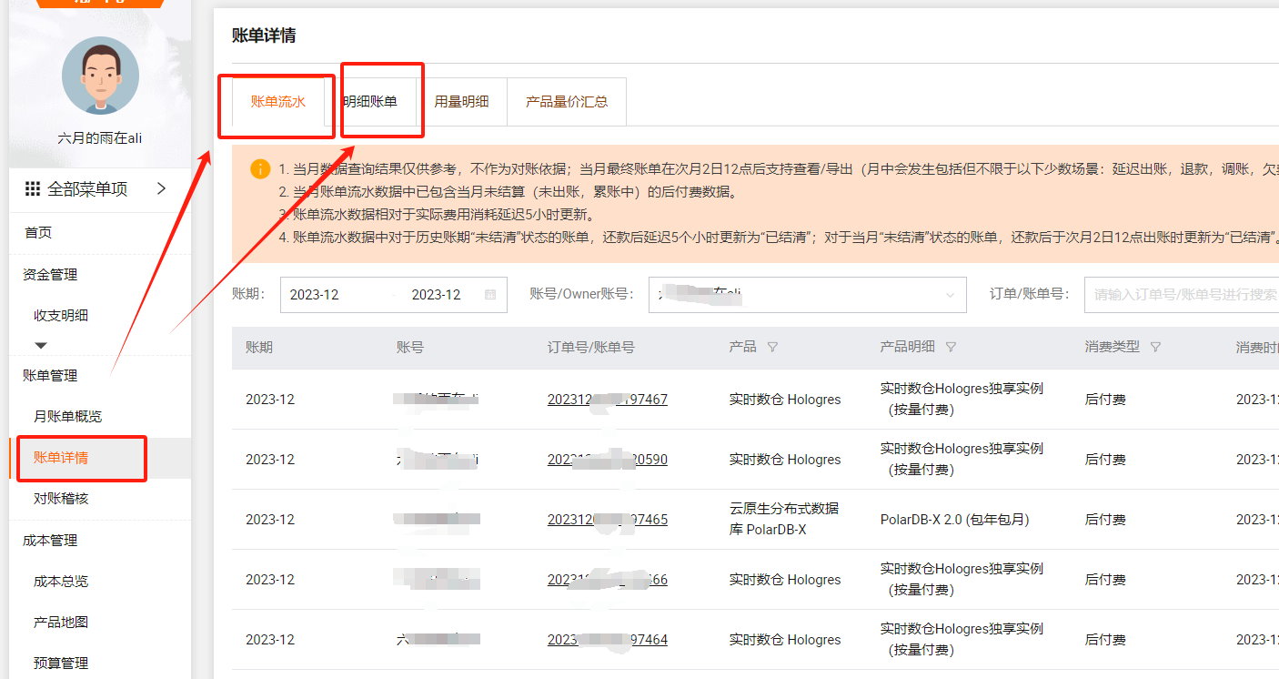The height and width of the screenshot is (679, 1279).
Task: Click the 账号 column header
Action: [410, 348]
